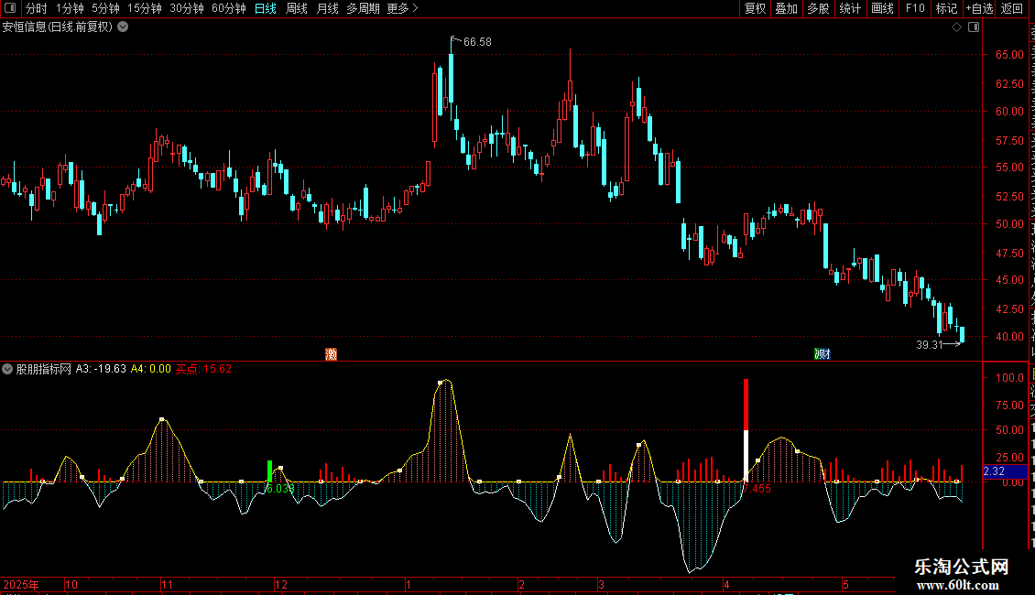
Task: Click the 安恒信息(日线.前复权) chart title
Action: (58, 27)
